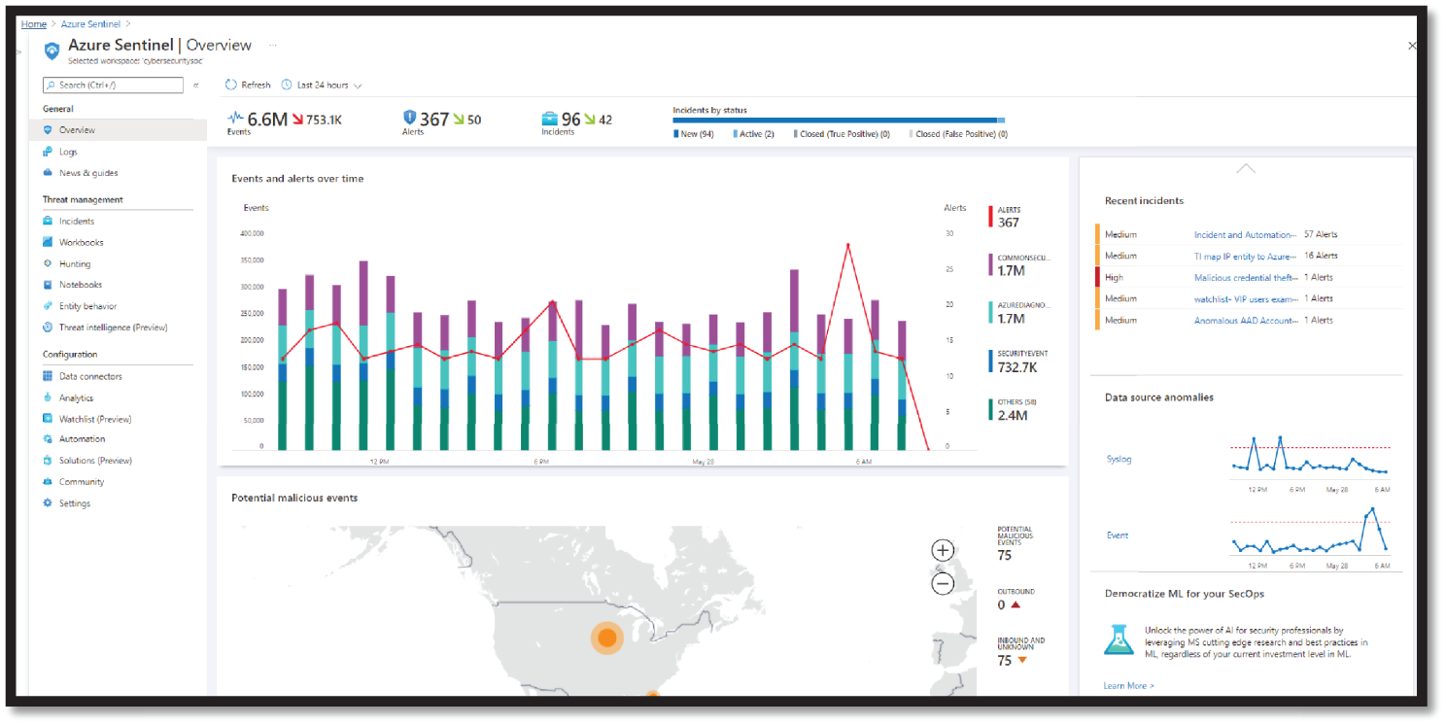1446x725 pixels.
Task: Open 'TI map IP entity to Azure' incident
Action: click(x=1245, y=256)
